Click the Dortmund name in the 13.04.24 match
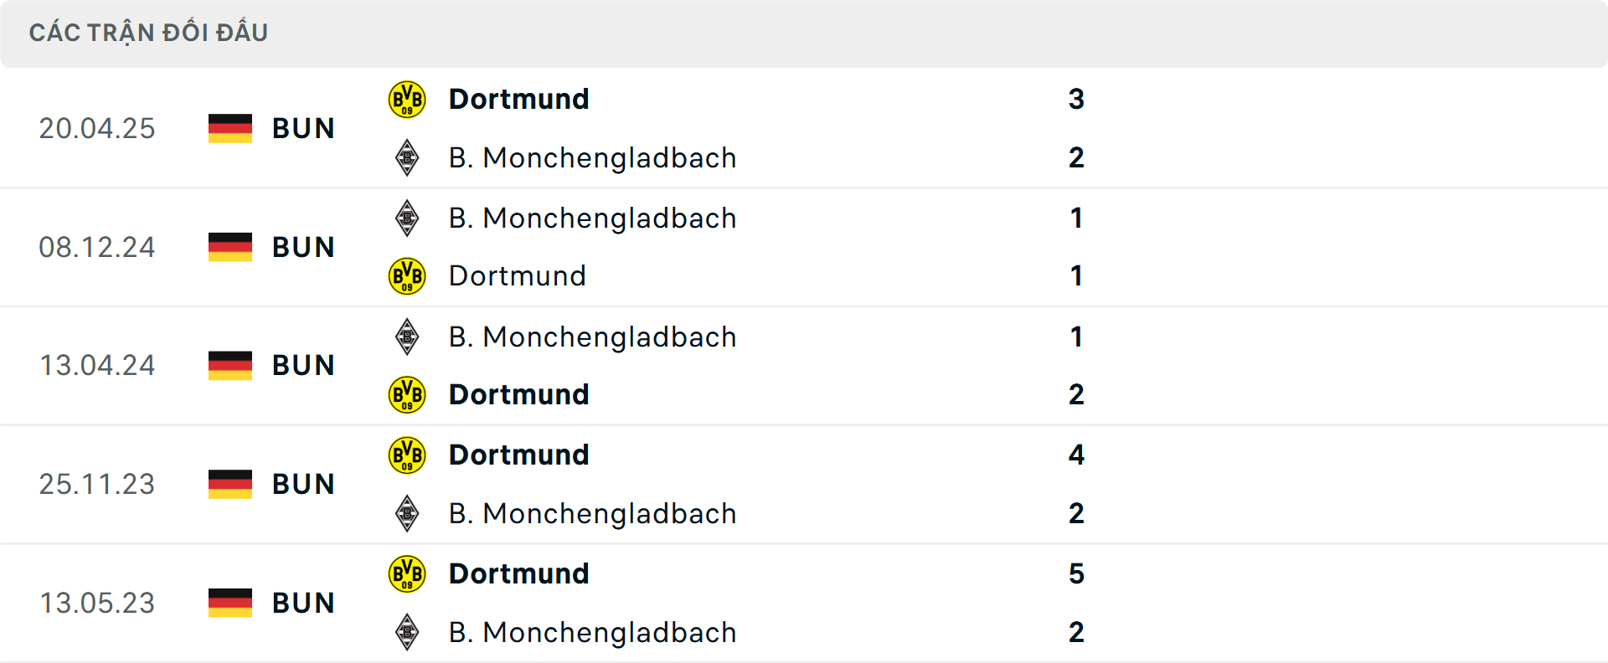 pos(518,394)
